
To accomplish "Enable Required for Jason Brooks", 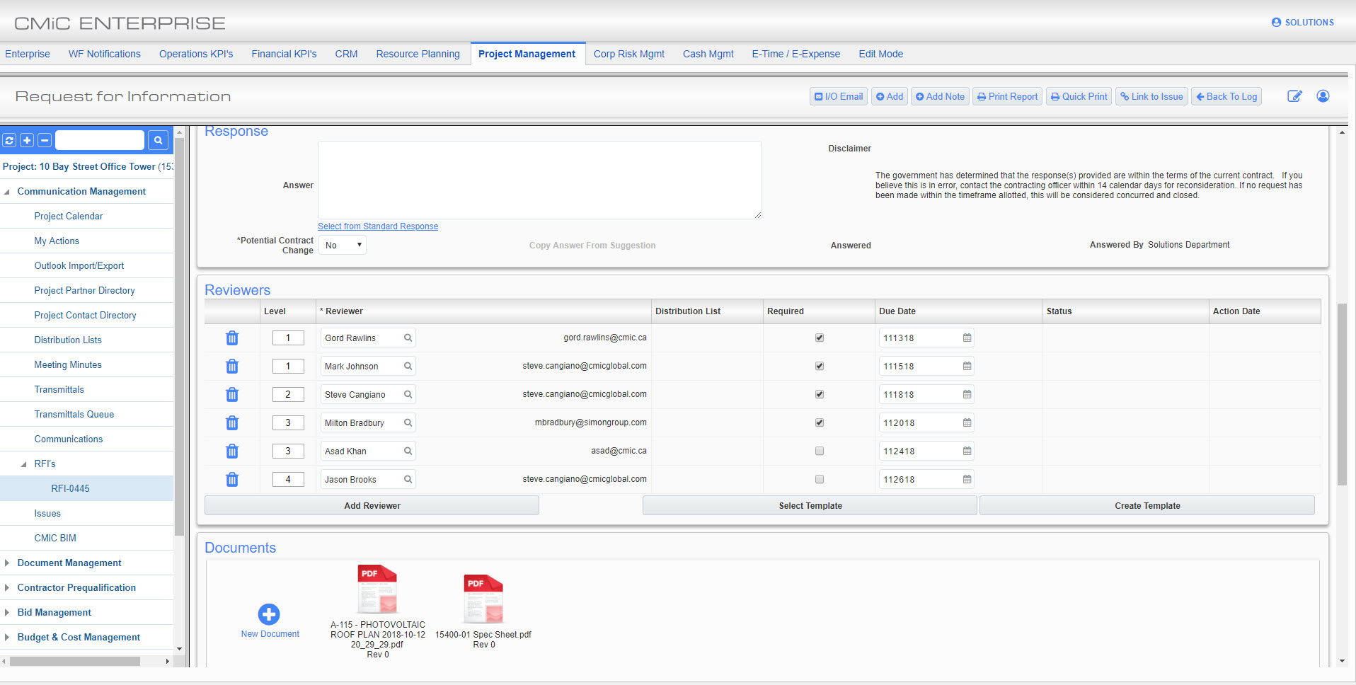I will point(820,480).
